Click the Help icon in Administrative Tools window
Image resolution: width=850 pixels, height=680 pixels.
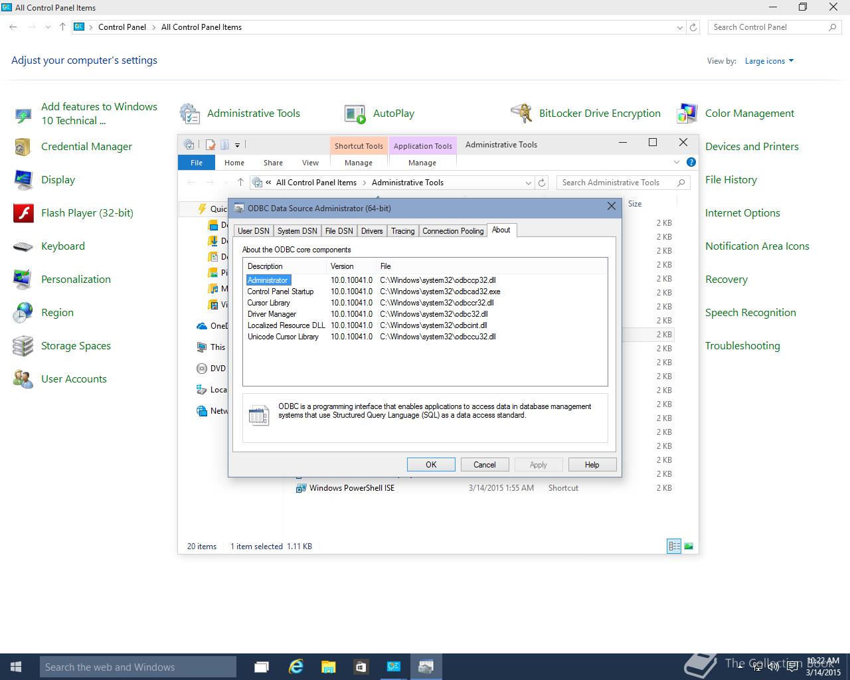(691, 162)
